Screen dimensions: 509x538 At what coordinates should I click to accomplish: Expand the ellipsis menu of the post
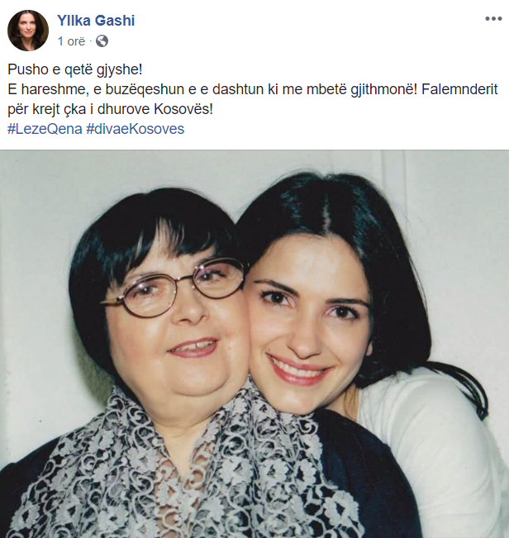(493, 18)
